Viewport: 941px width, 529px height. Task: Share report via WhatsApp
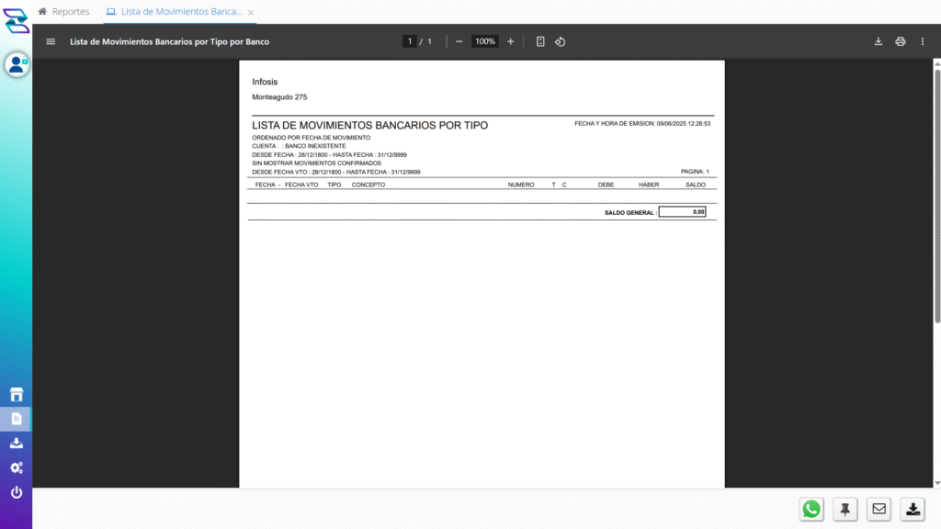click(811, 509)
